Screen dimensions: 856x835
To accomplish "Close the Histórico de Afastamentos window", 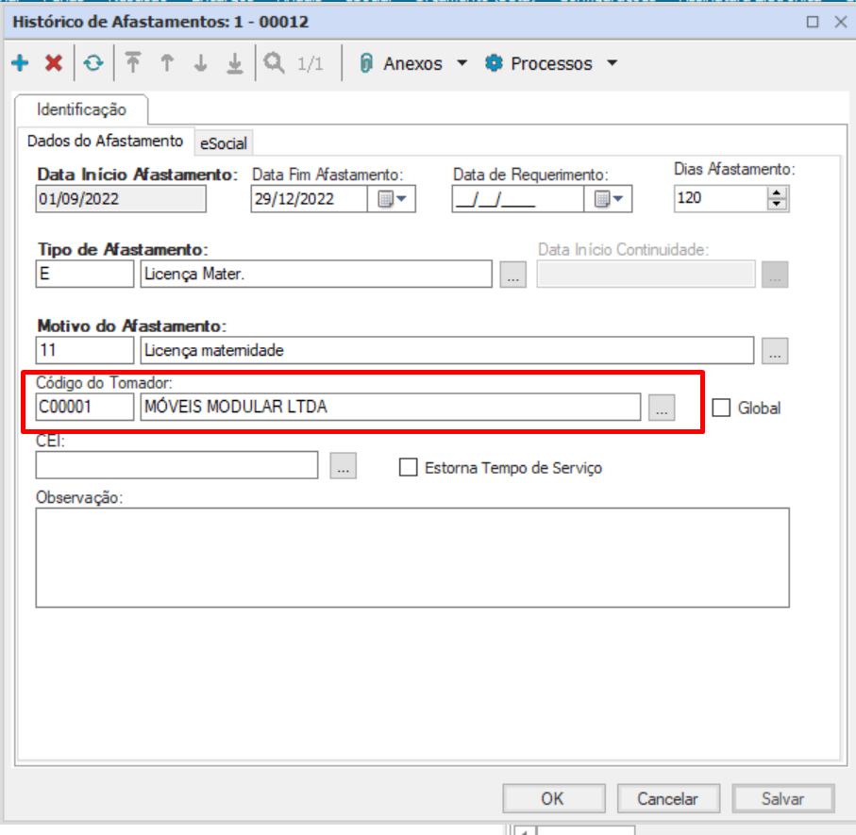I will click(841, 22).
